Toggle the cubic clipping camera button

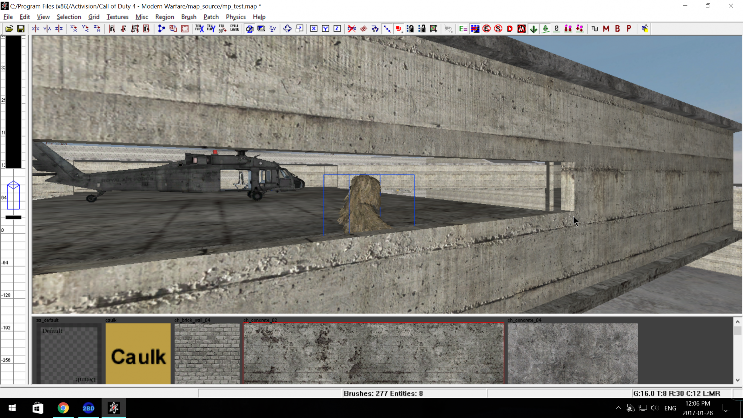250,29
